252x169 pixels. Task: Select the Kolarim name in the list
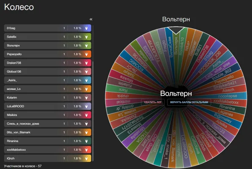tap(12, 98)
